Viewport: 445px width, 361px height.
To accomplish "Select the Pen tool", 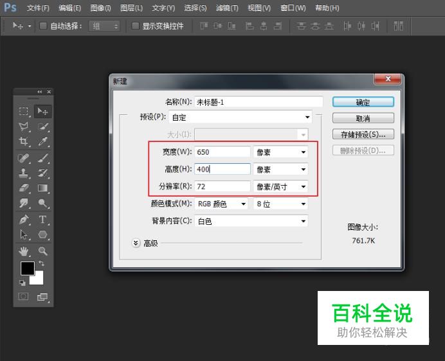I will (x=24, y=220).
